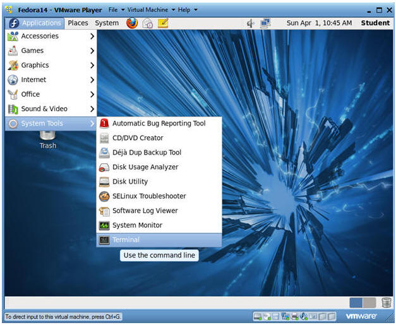
Task: Close the Applications menu via its panel button
Action: point(35,23)
